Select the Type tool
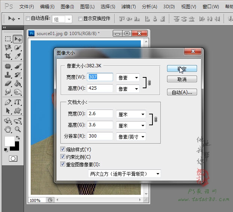 [x=18, y=102]
